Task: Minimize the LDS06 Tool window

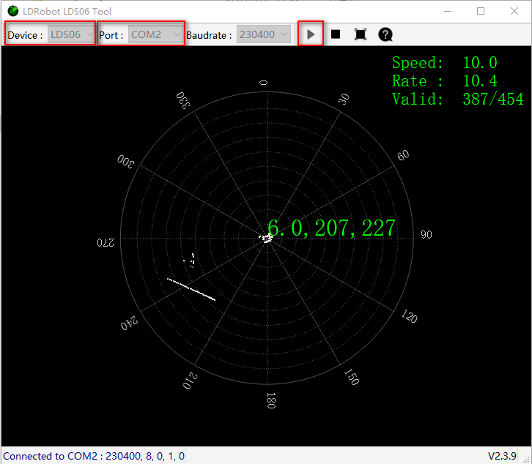Action: click(448, 11)
